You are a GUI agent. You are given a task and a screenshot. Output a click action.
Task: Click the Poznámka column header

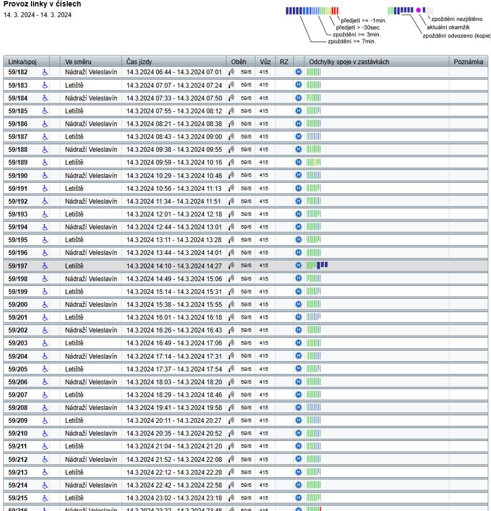click(x=469, y=61)
